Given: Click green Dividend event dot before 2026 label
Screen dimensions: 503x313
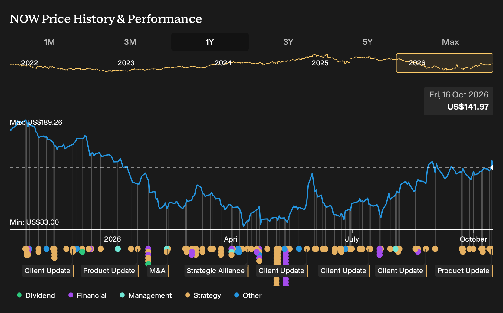Looking at the screenshot, I should click(x=82, y=252).
